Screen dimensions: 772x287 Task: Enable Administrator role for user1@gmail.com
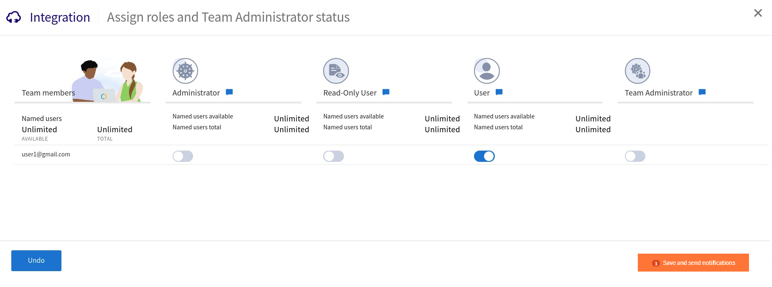pyautogui.click(x=183, y=156)
